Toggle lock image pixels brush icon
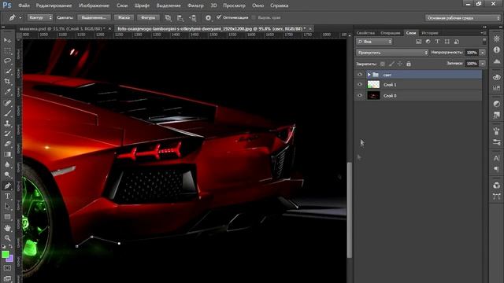504x283 pixels. click(x=391, y=64)
